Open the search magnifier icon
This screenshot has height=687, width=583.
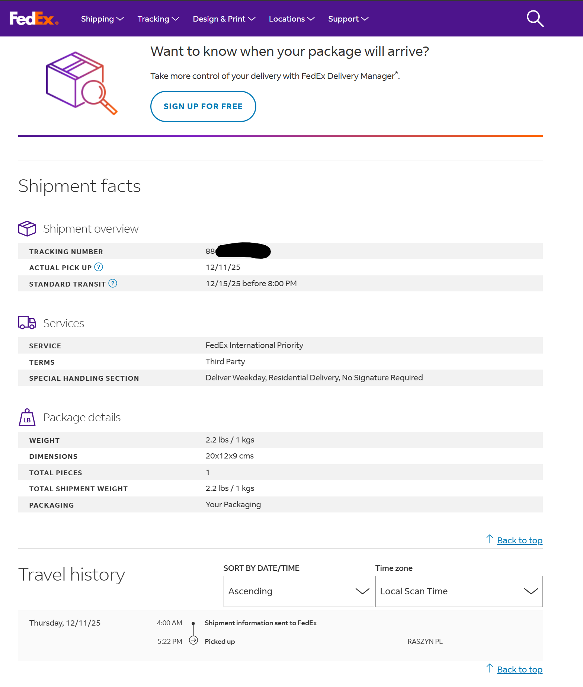point(535,19)
